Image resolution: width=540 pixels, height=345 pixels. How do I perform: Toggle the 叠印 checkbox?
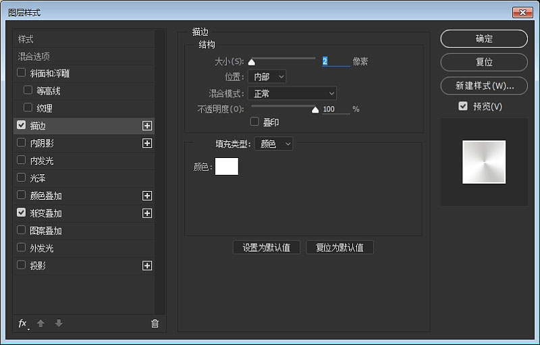point(254,122)
